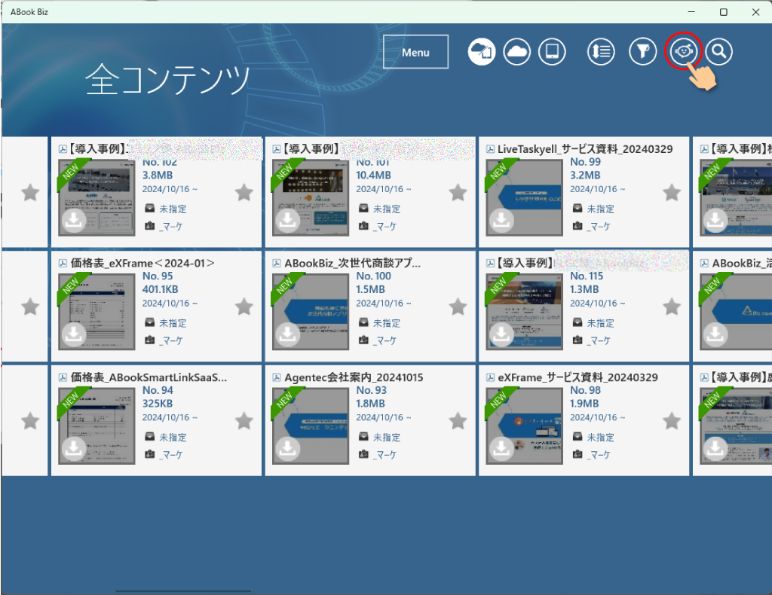Click _マーケ group on No. 95
The height and width of the screenshot is (595, 772).
tap(170, 340)
